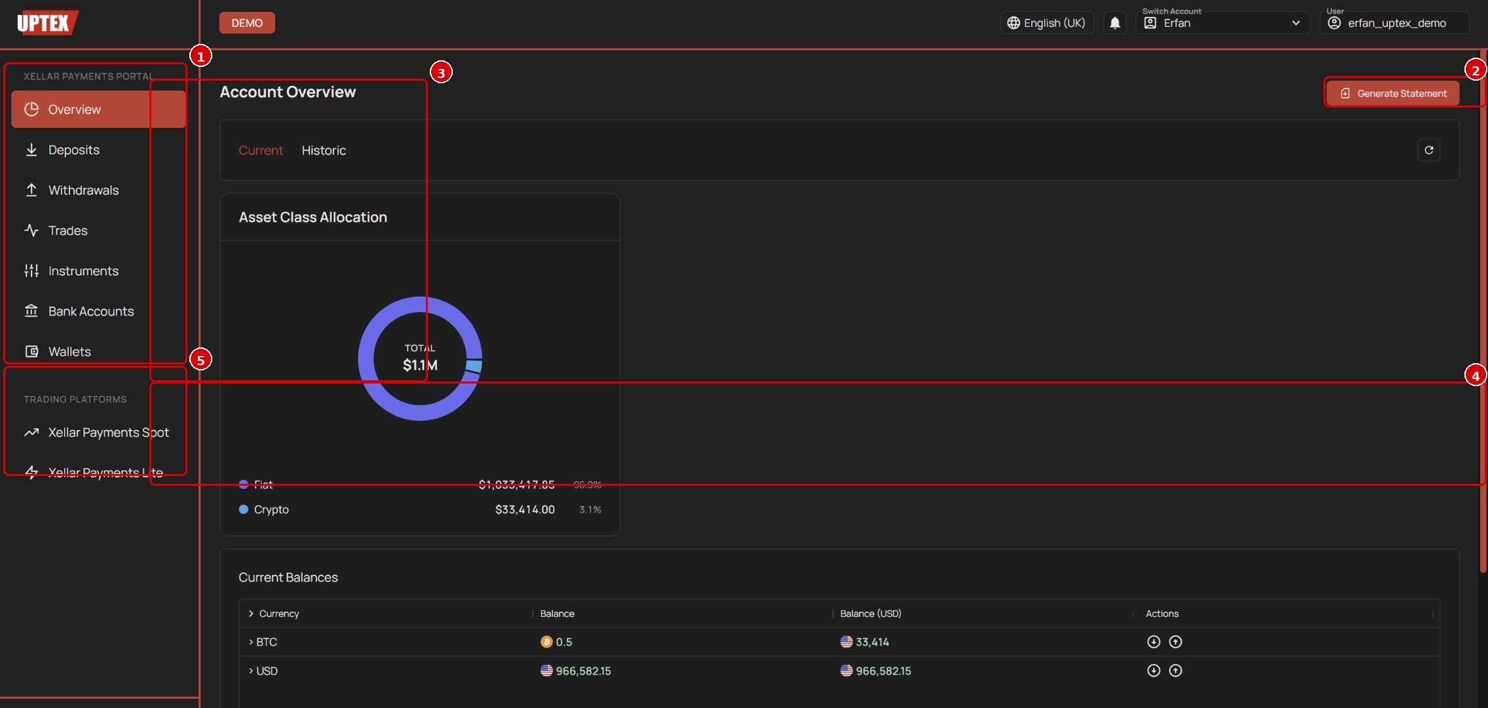Go to Bank Accounts

[x=98, y=311]
